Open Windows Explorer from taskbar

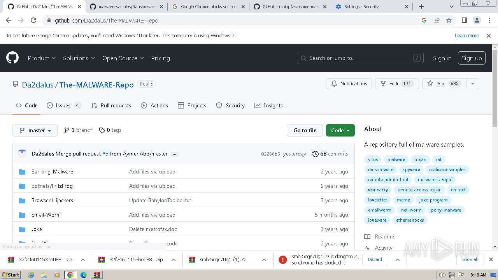44,275
